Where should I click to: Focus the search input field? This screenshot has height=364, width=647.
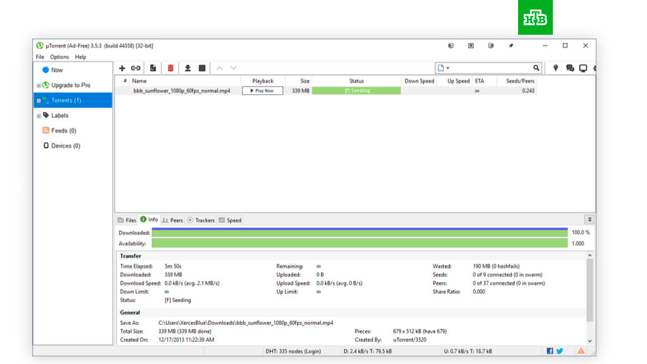tap(491, 68)
